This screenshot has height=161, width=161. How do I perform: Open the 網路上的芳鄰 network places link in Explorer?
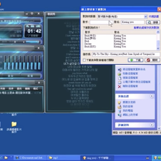[130, 115]
